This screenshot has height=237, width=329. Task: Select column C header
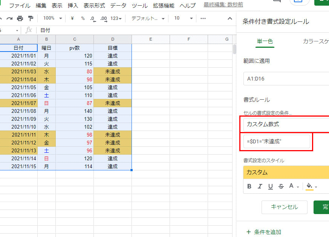coord(75,39)
